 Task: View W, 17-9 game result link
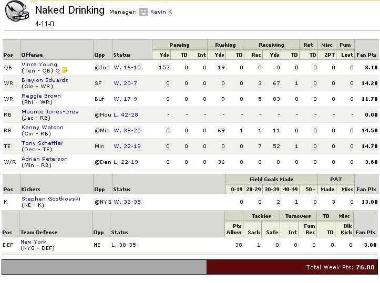coord(125,99)
